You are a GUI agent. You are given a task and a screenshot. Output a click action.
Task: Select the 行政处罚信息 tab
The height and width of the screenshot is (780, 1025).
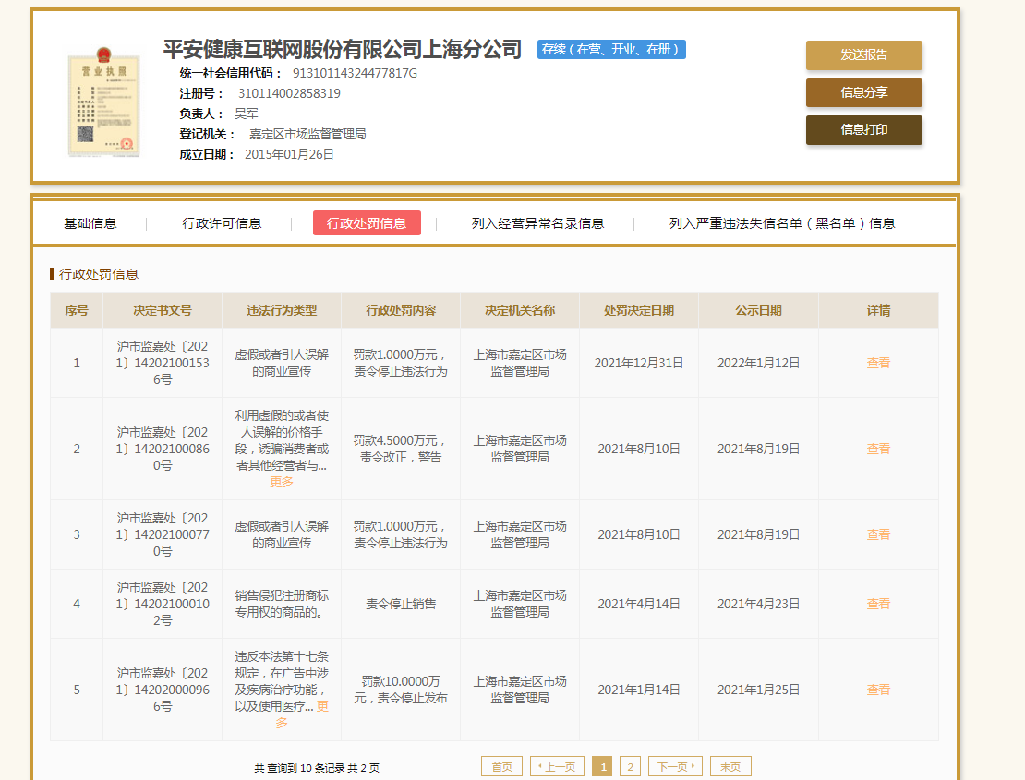[367, 222]
